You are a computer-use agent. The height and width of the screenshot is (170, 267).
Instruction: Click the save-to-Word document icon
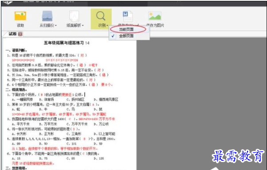[128, 16]
